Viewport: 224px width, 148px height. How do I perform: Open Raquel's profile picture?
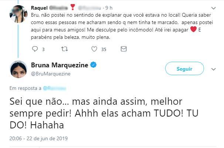(18, 14)
